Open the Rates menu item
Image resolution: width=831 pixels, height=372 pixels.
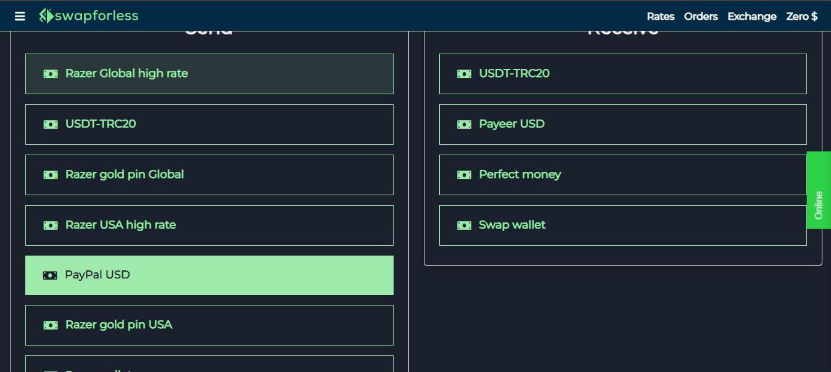[661, 17]
